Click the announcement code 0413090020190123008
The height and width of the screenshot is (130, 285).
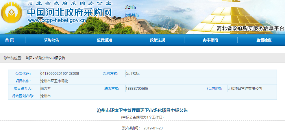click(x=60, y=74)
